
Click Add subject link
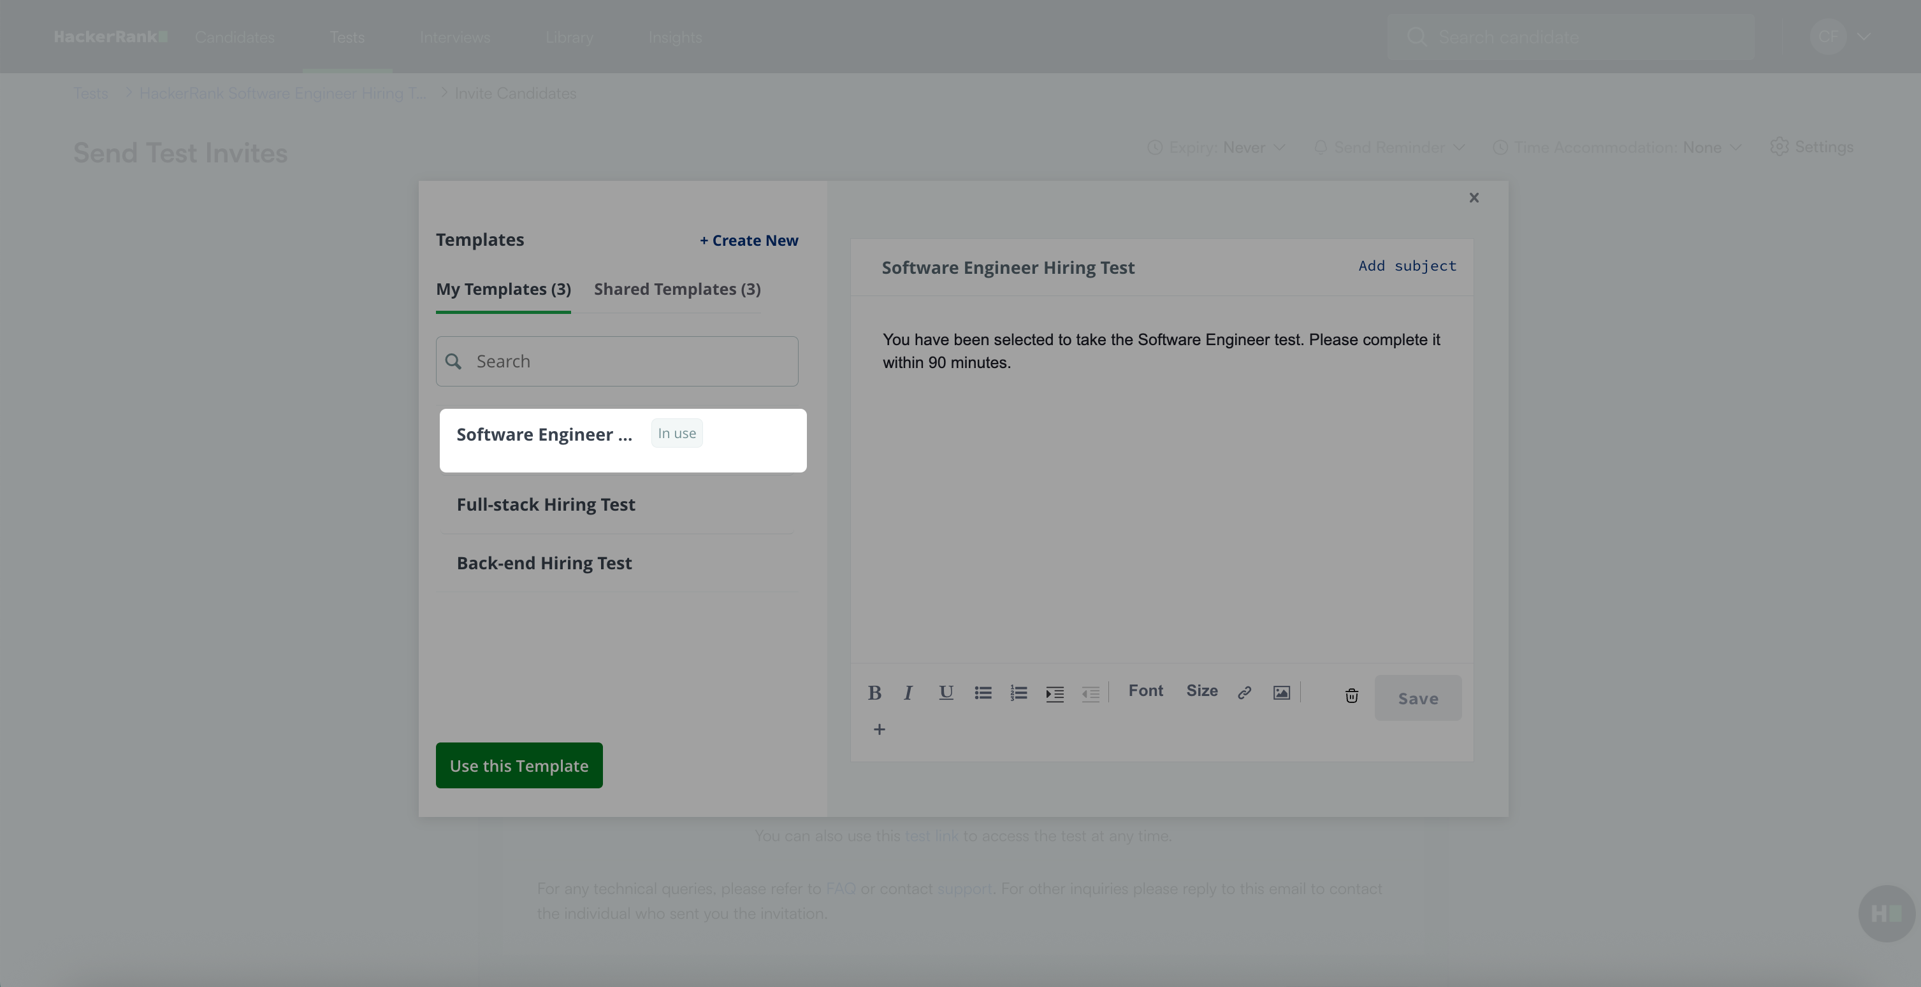(x=1407, y=266)
